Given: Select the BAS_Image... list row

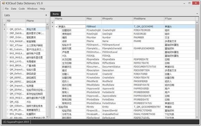Looking at the screenshot, I should [26, 114].
